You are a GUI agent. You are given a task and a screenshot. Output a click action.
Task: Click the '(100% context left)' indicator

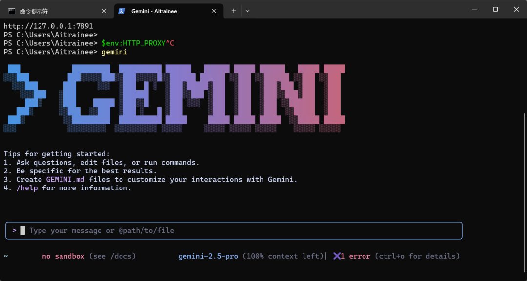283,256
